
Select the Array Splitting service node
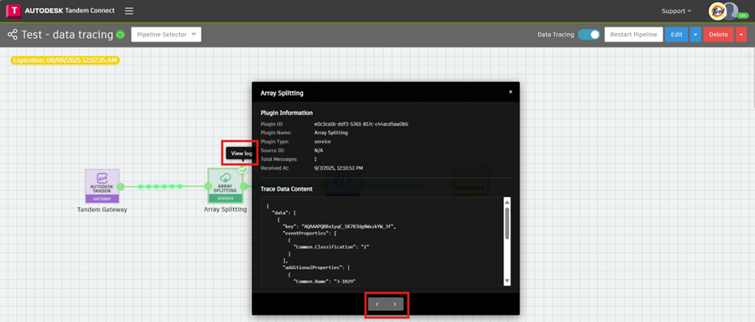[x=225, y=186]
